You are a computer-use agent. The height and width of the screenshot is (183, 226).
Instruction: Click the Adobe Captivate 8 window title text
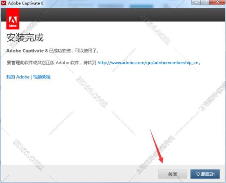click(x=26, y=3)
